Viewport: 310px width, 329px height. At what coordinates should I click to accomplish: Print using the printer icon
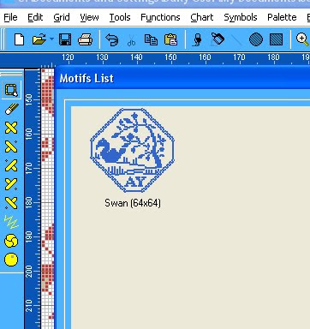click(85, 39)
